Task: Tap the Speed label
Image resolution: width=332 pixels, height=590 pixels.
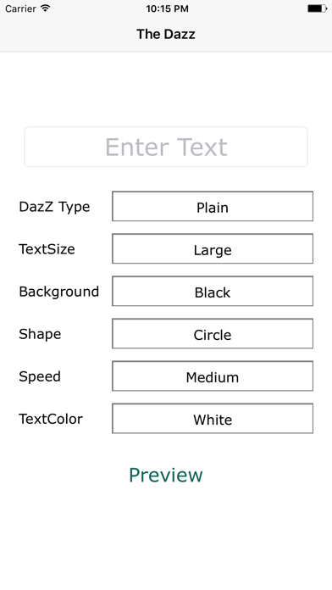Action: [x=40, y=377]
